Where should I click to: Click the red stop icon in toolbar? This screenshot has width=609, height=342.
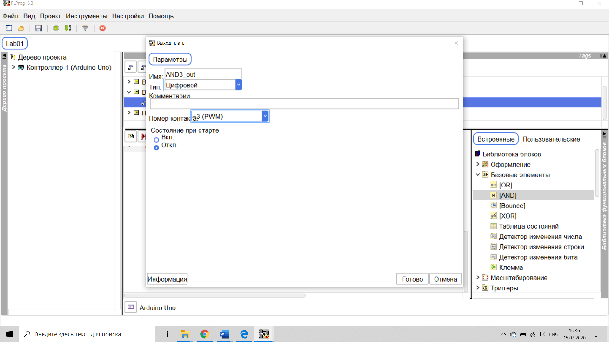(102, 28)
